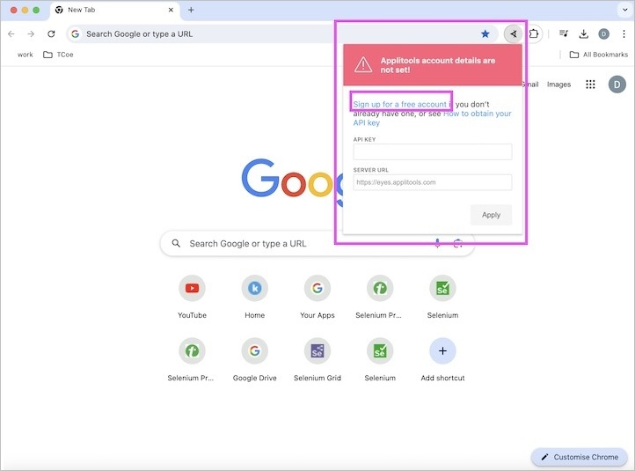Open the Home shortcut

pos(255,297)
